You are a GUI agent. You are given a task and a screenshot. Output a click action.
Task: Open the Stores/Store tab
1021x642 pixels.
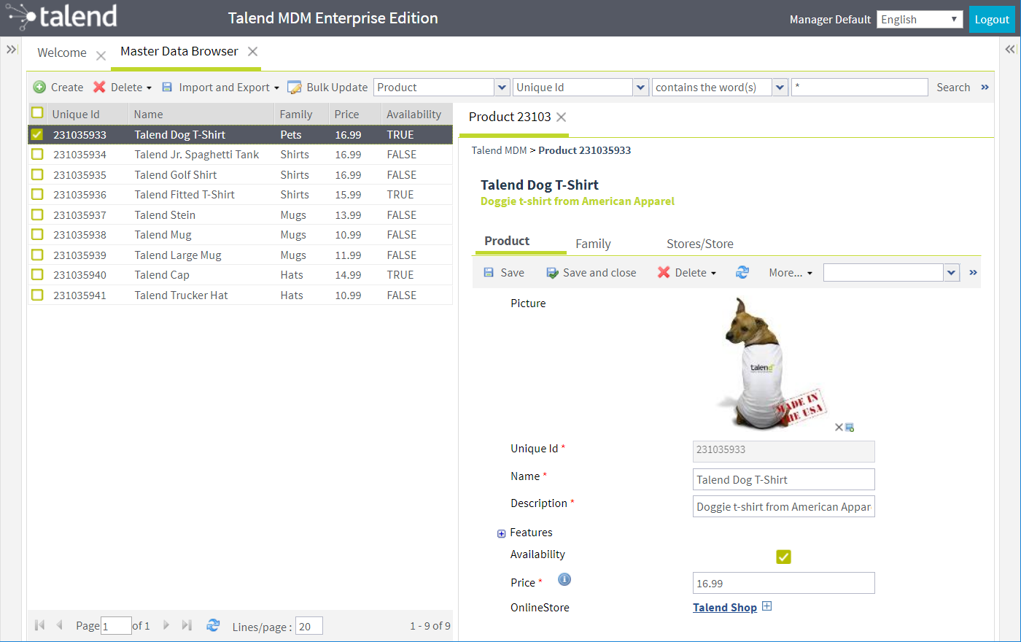699,244
